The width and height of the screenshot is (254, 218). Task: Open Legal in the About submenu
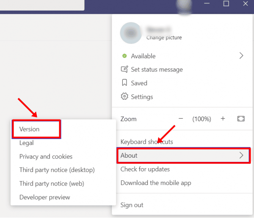point(26,143)
